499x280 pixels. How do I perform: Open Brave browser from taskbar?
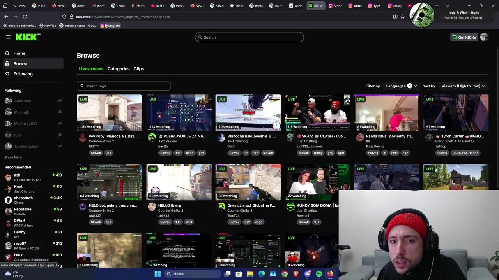(296, 274)
